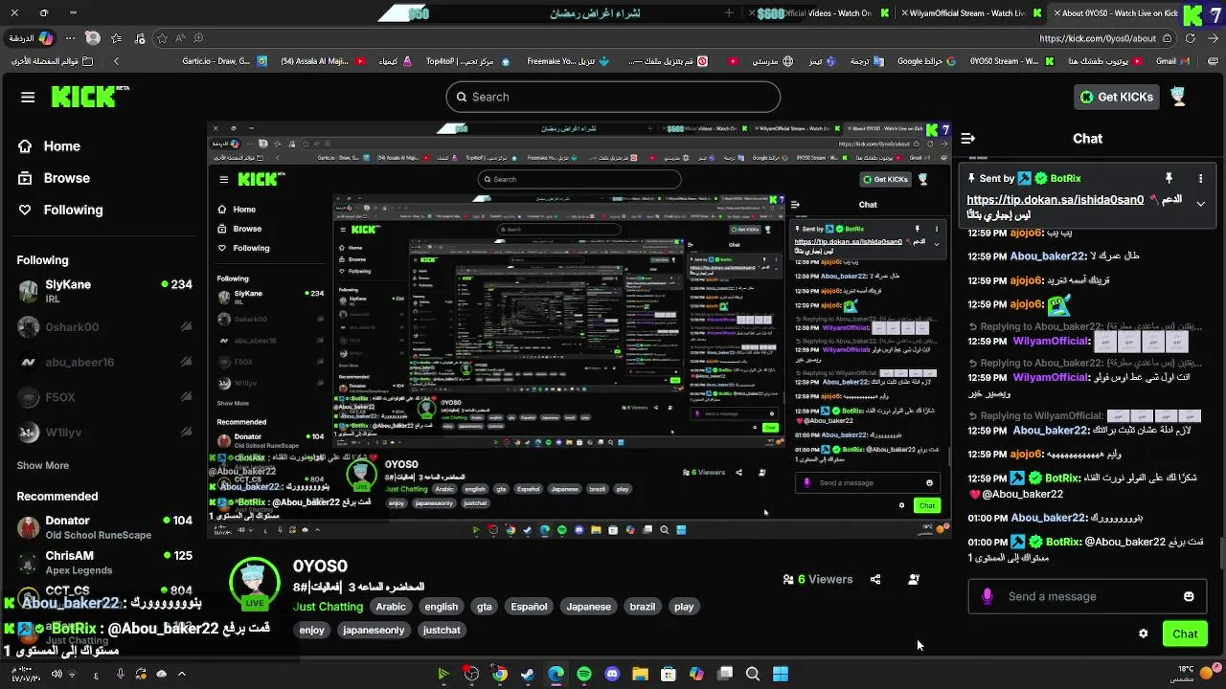The image size is (1226, 689).
Task: Select the japaneseonly tag
Action: pyautogui.click(x=374, y=631)
